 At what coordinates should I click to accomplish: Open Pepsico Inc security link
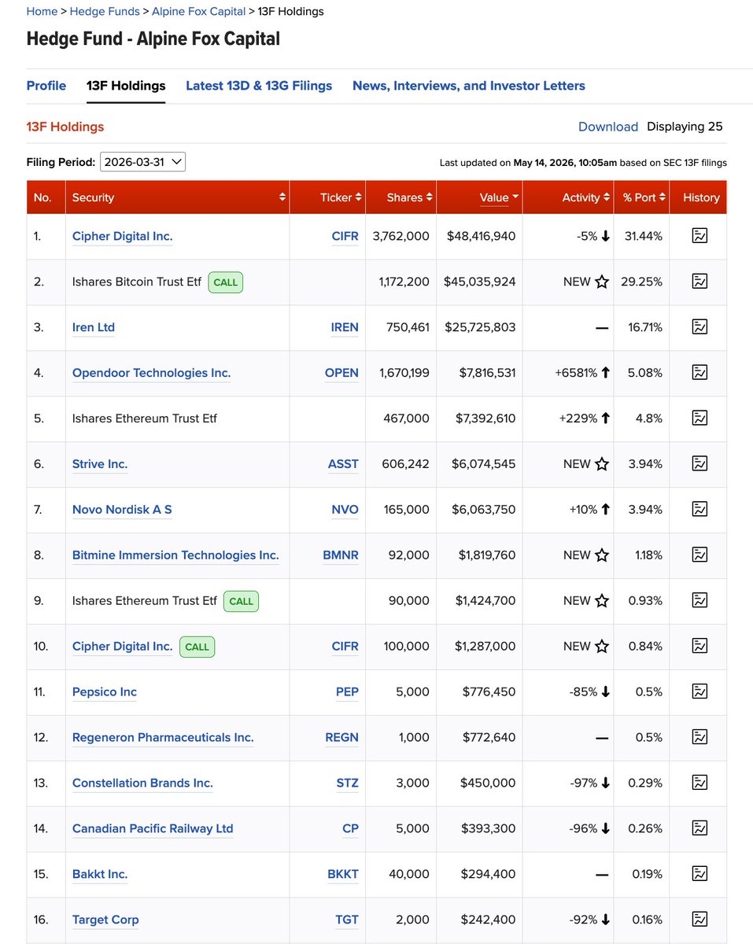tap(105, 692)
